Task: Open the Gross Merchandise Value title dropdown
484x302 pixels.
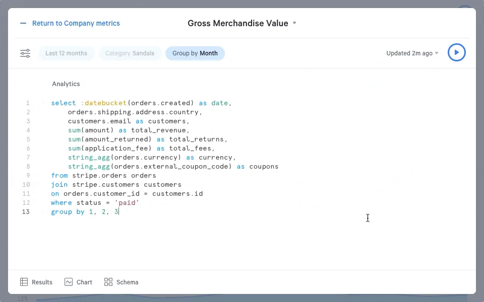Action: [x=294, y=23]
